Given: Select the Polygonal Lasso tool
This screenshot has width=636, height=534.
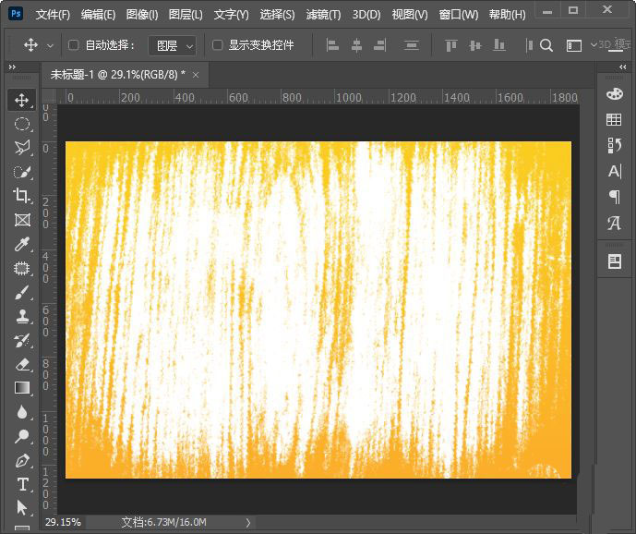Looking at the screenshot, I should (22, 147).
